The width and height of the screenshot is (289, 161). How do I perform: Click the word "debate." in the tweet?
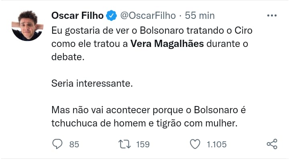coord(68,57)
